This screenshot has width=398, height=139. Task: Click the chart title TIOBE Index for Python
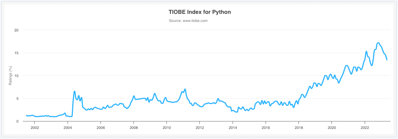[x=200, y=12]
